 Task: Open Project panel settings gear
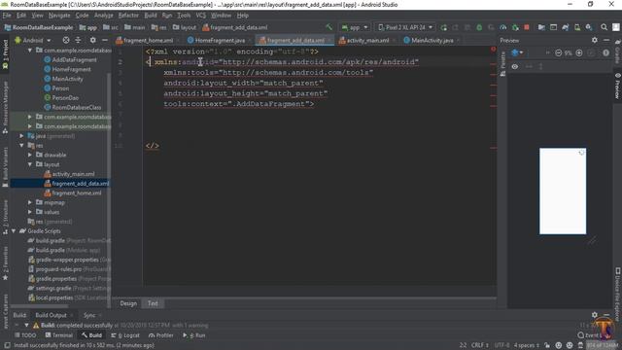pos(93,40)
